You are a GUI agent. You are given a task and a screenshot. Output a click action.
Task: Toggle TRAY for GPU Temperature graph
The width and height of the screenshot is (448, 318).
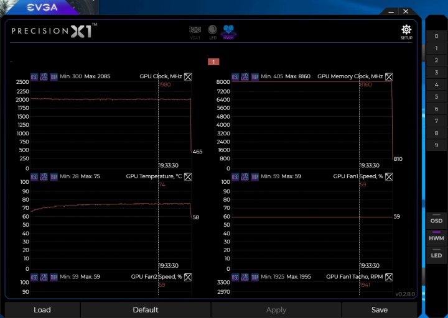point(54,177)
